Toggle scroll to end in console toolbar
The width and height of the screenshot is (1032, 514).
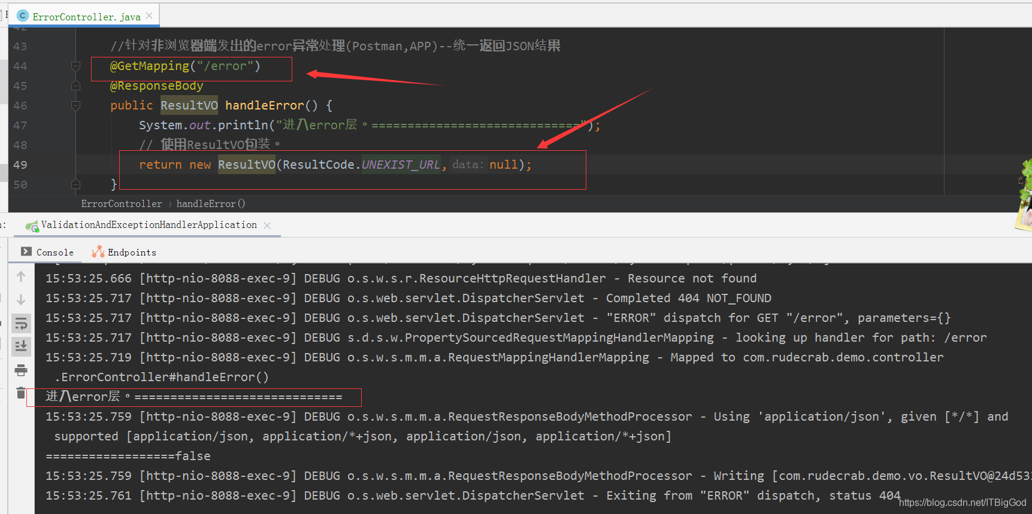pyautogui.click(x=21, y=346)
